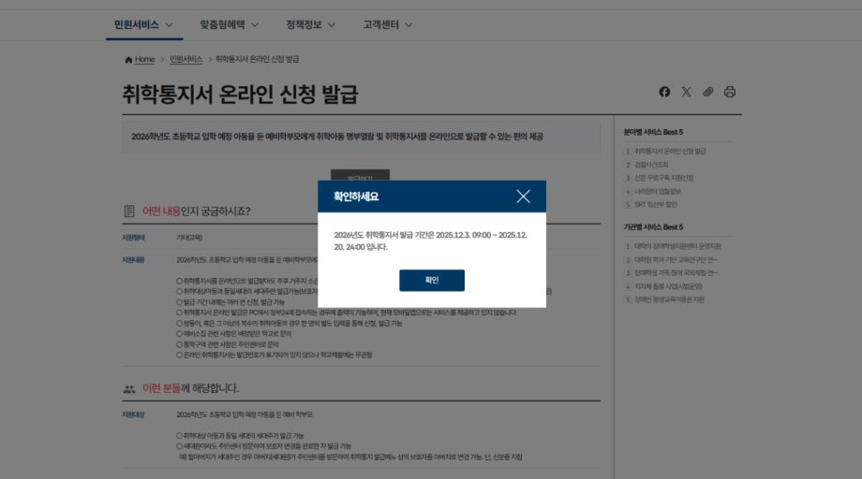862x479 pixels.
Task: Click the dark 발급하기 button behind the dialog
Action: coord(360,175)
